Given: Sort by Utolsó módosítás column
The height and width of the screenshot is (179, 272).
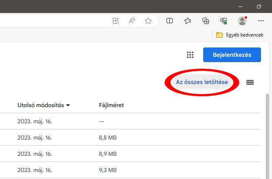Looking at the screenshot, I should click(x=41, y=105).
